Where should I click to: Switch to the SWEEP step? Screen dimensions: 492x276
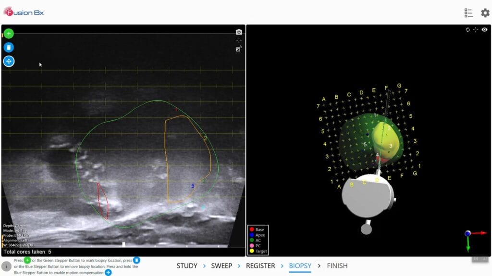222,265
